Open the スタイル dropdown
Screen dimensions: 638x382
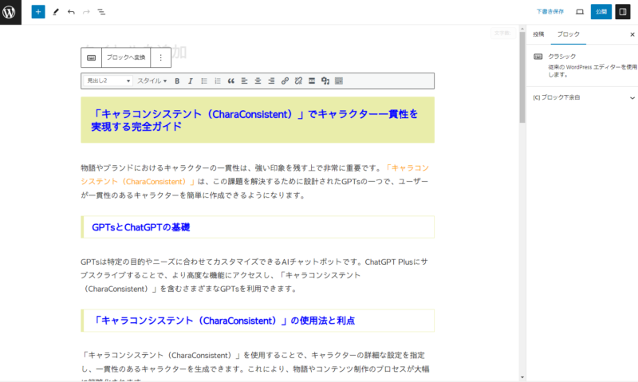pyautogui.click(x=152, y=81)
